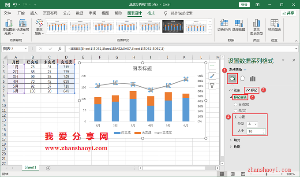The height and width of the screenshot is (177, 300).
Task: Select Automatic marker radio option
Action: [236, 104]
